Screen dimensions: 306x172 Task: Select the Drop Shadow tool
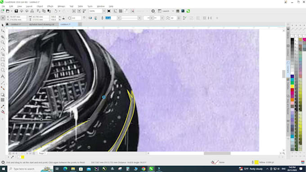3,95
